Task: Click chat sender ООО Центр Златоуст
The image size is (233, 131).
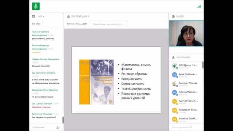Action: [x=42, y=103]
